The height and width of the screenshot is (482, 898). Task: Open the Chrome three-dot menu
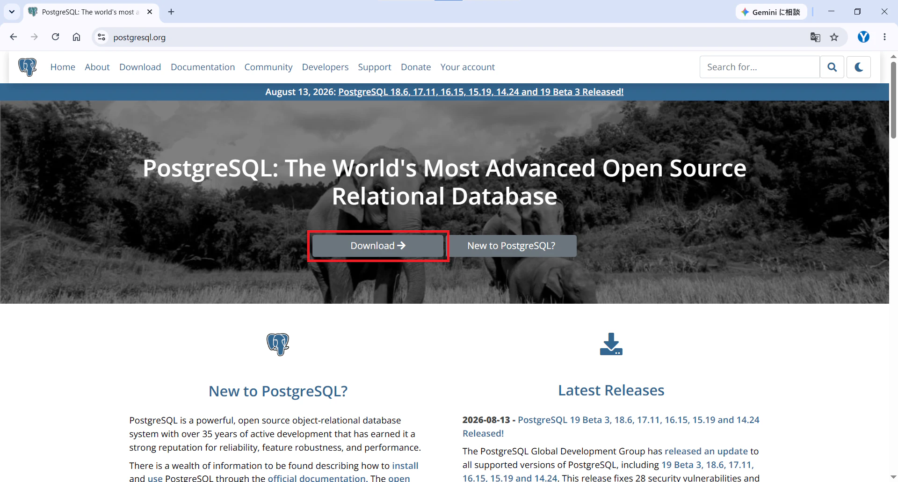(884, 37)
